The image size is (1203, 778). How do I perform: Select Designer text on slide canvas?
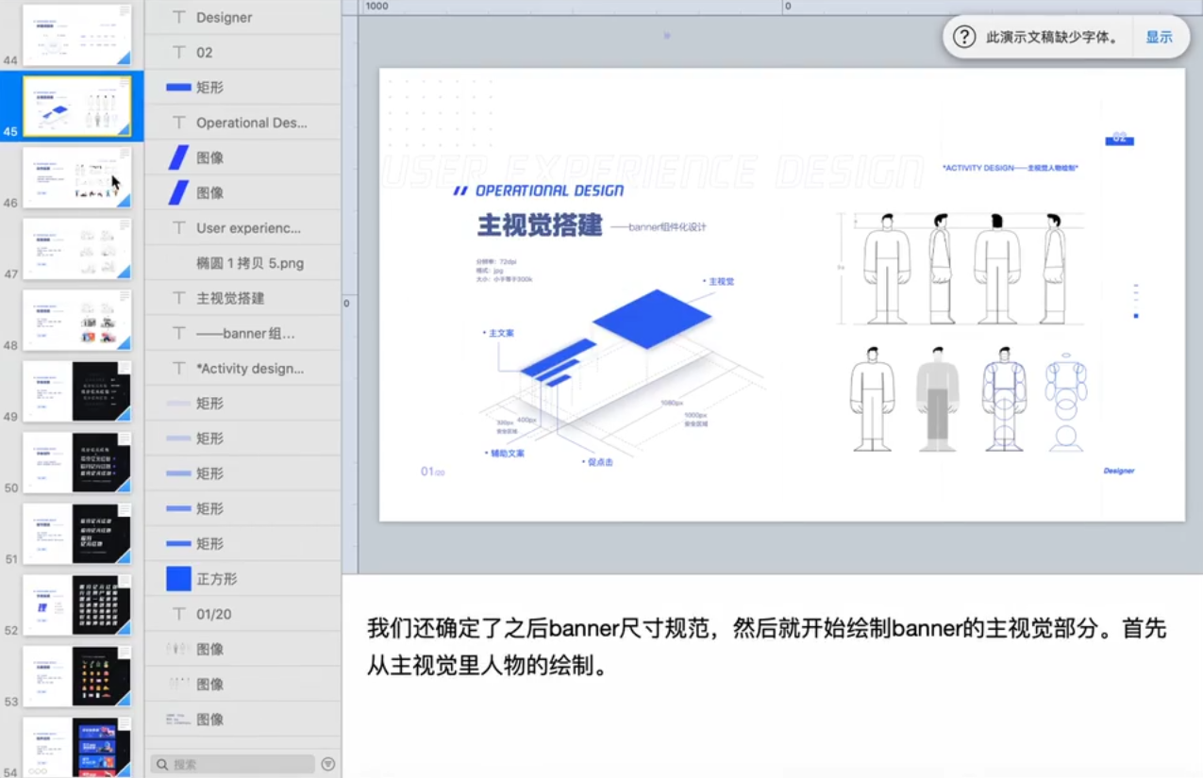coord(1119,471)
